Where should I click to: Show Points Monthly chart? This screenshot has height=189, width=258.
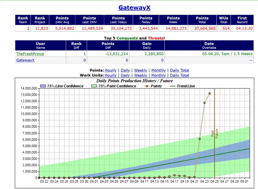point(158,70)
